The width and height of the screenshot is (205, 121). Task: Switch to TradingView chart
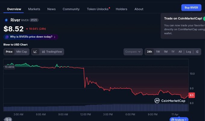coord(52,52)
